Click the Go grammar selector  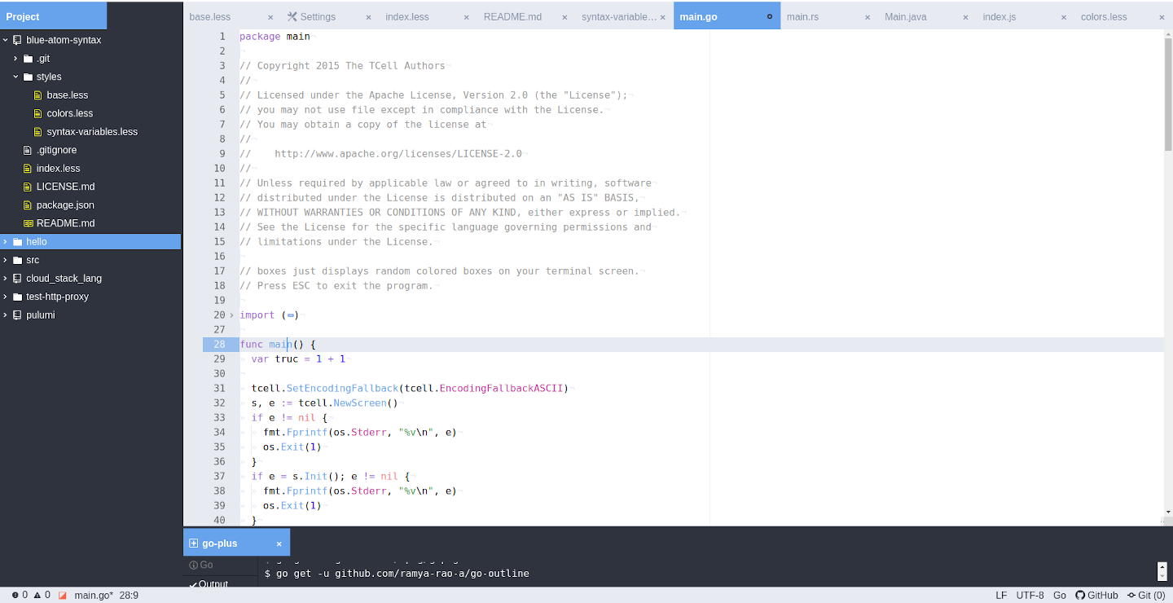point(1060,596)
